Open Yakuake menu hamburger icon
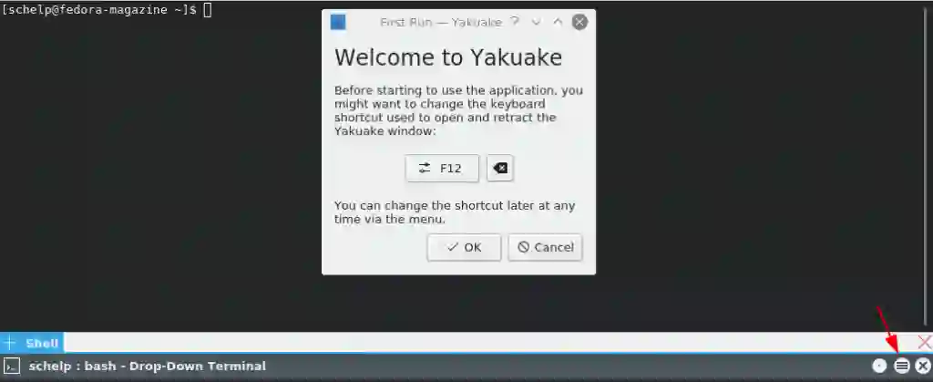This screenshot has width=933, height=382. 901,366
